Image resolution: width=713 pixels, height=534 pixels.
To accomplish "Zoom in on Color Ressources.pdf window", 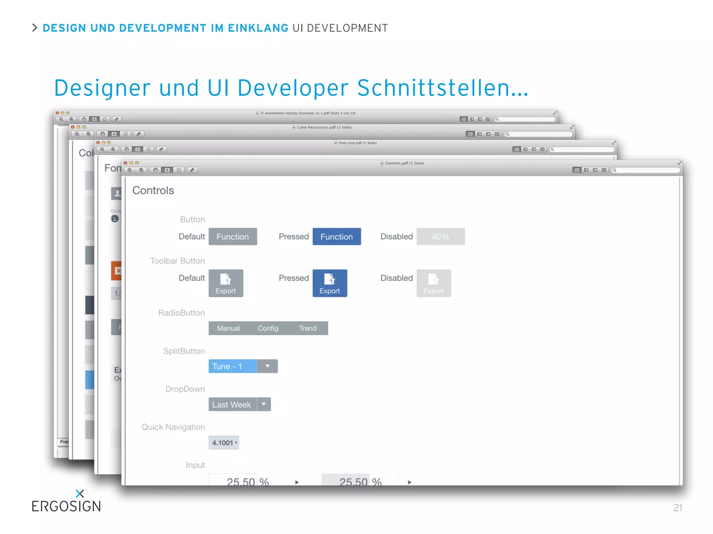I will click(88, 134).
